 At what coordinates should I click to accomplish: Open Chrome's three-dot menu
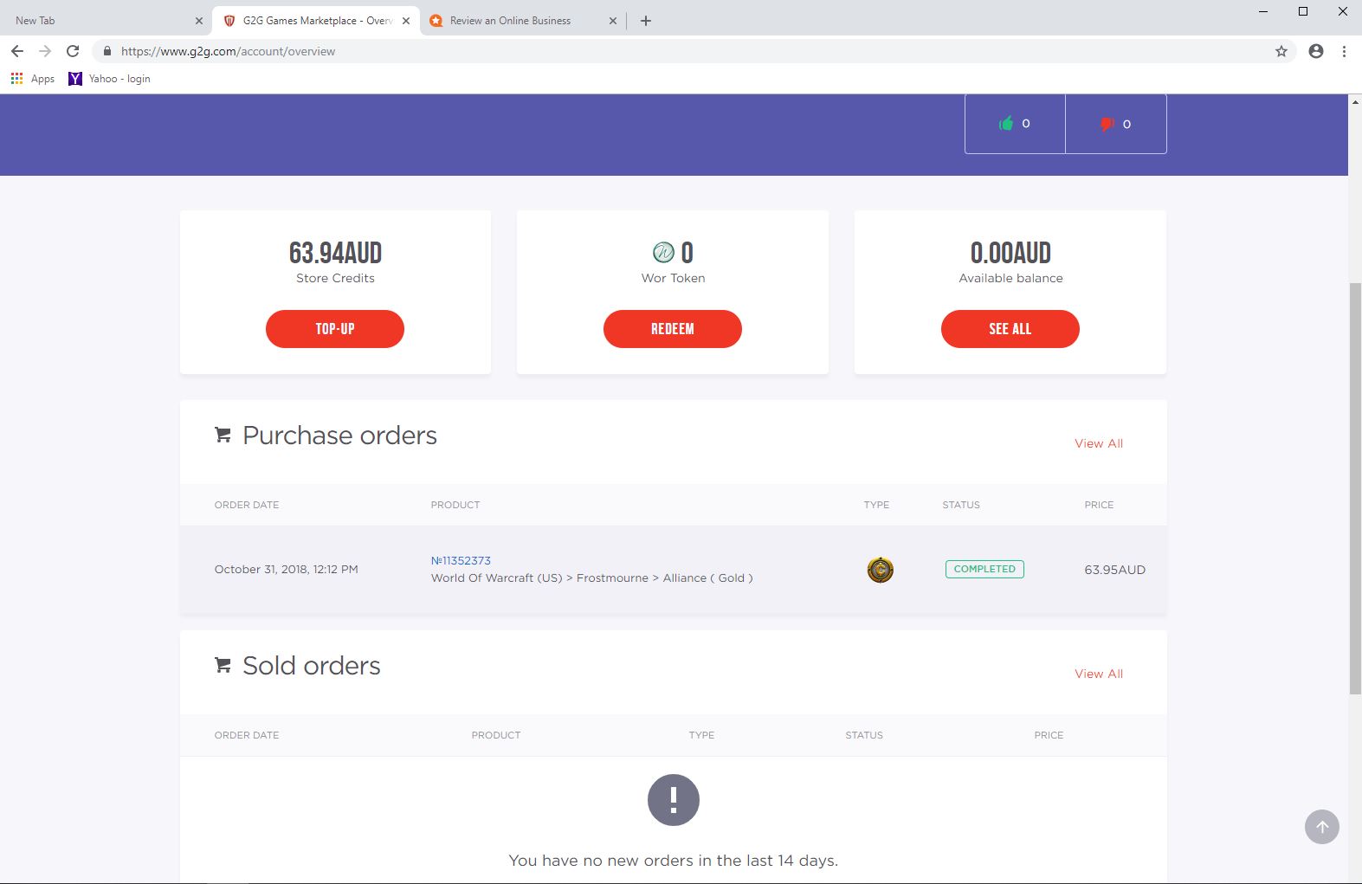point(1344,51)
